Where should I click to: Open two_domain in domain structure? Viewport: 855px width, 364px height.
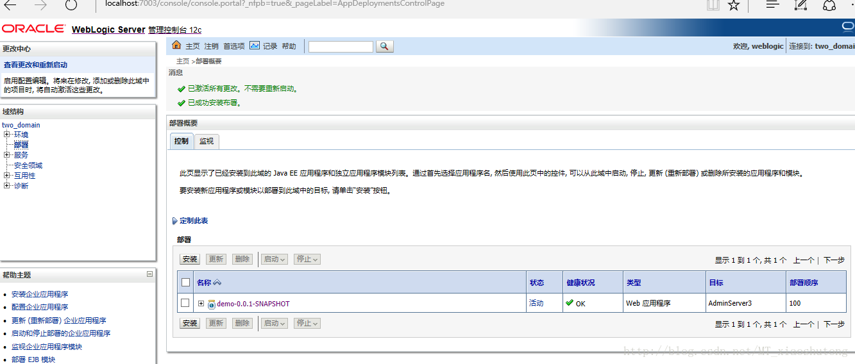[21, 125]
